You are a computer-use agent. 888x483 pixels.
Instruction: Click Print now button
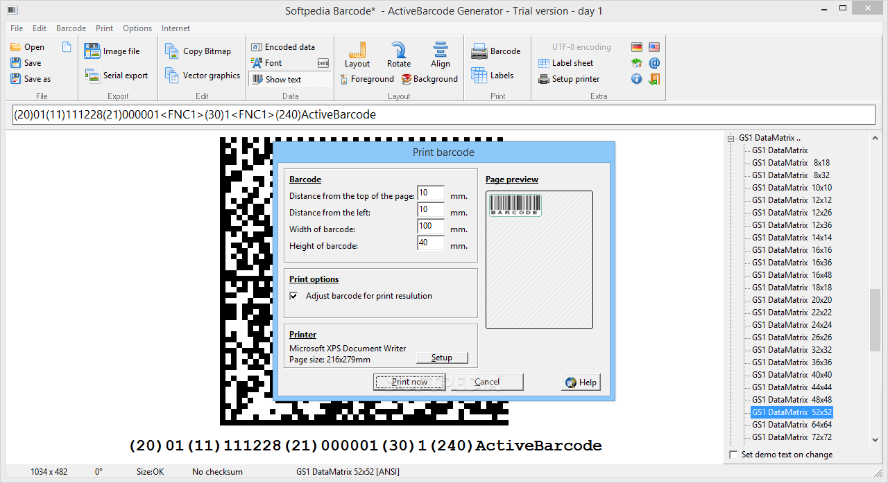(x=409, y=382)
